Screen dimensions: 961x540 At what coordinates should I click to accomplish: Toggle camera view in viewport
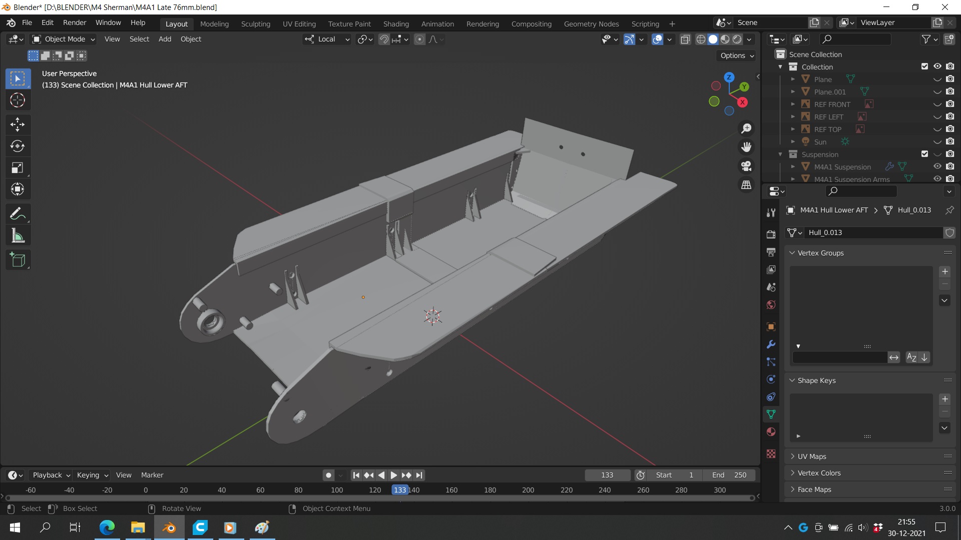tap(746, 166)
